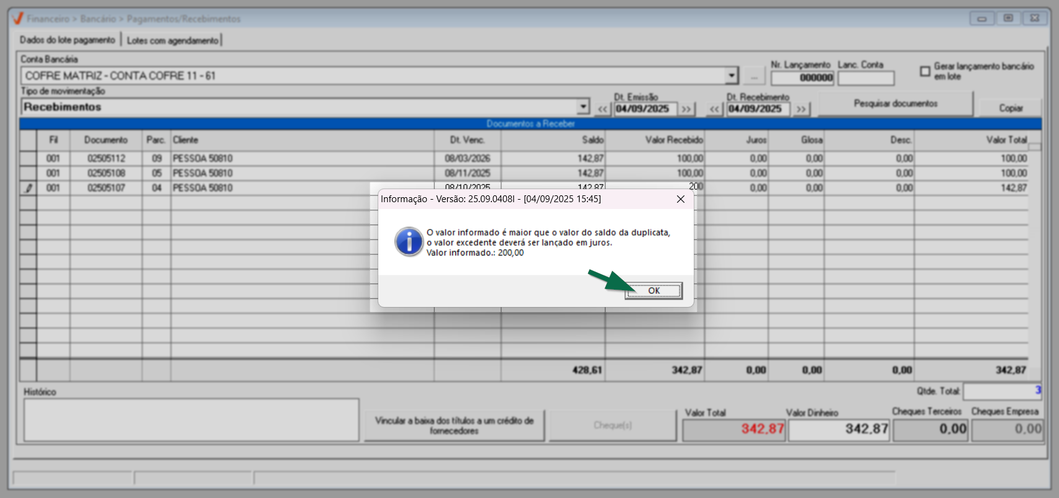Click the blue information icon in dialog
This screenshot has height=498, width=1059.
(409, 242)
